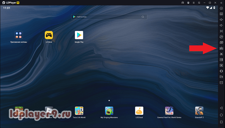The height and width of the screenshot is (128, 225).
Task: Launch Google Play from home screen
Action: [79, 35]
